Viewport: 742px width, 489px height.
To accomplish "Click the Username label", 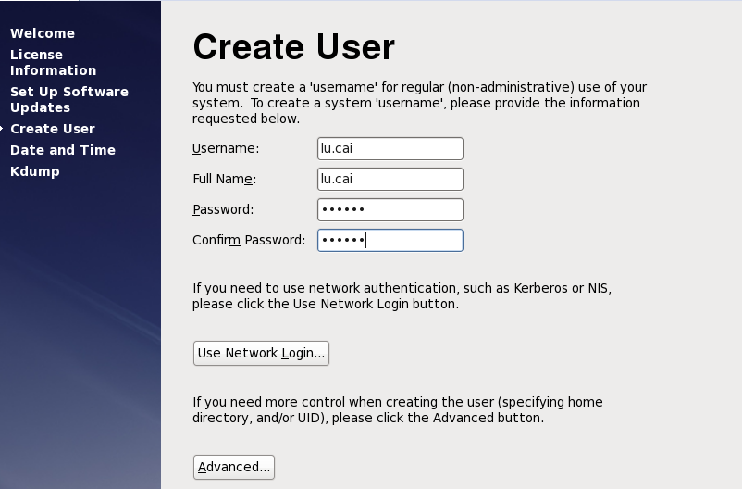I will 226,149.
